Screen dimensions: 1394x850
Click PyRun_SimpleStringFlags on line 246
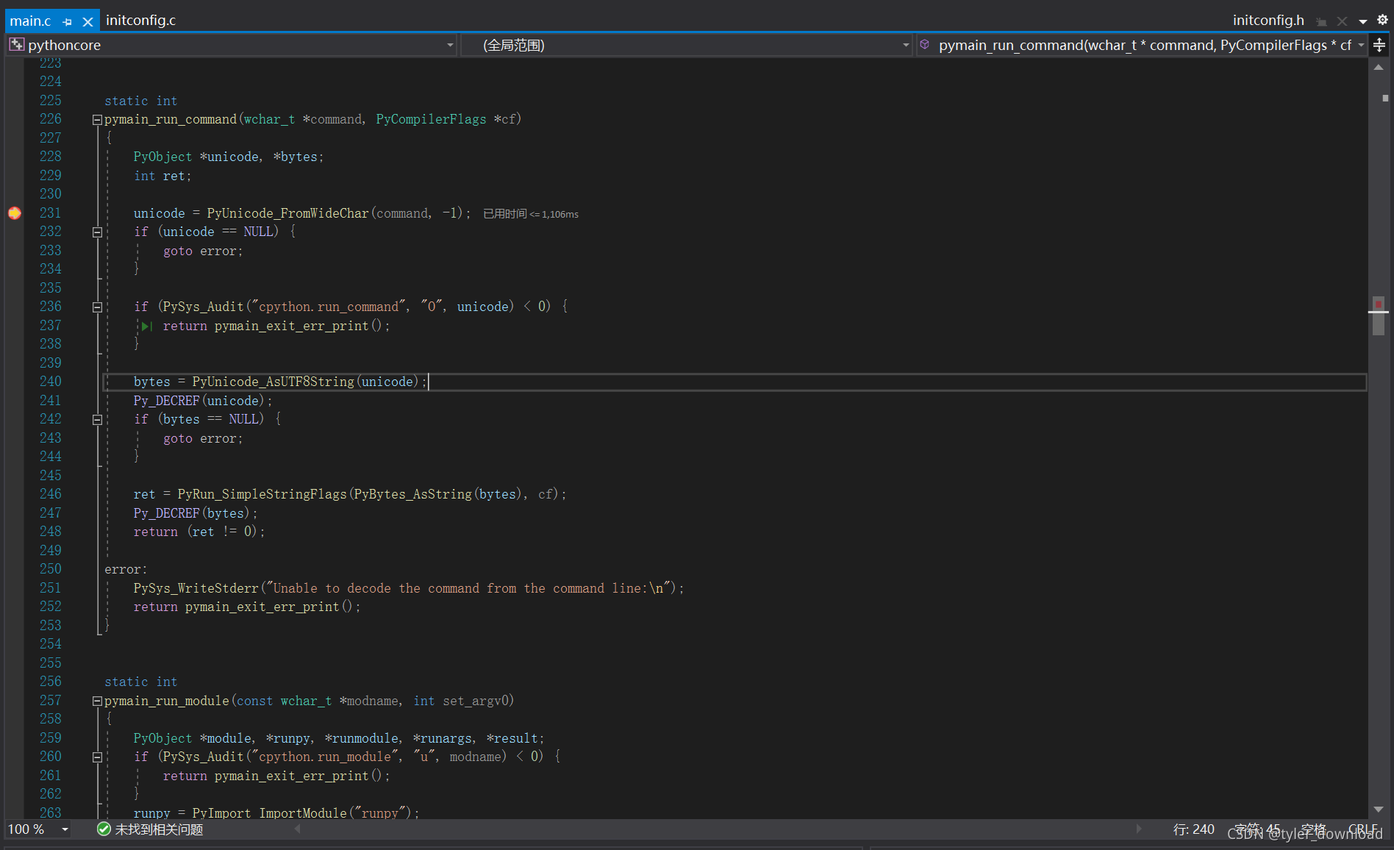click(x=262, y=494)
